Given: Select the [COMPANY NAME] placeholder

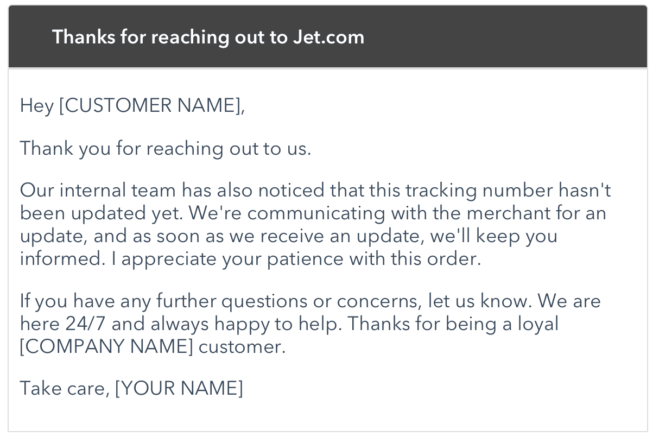Looking at the screenshot, I should click(x=106, y=346).
